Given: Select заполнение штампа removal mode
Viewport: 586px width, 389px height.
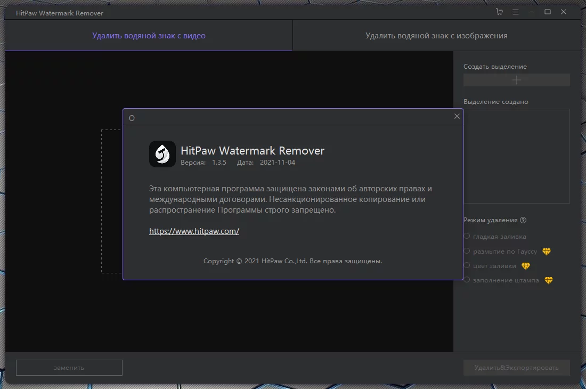Looking at the screenshot, I should pyautogui.click(x=467, y=280).
